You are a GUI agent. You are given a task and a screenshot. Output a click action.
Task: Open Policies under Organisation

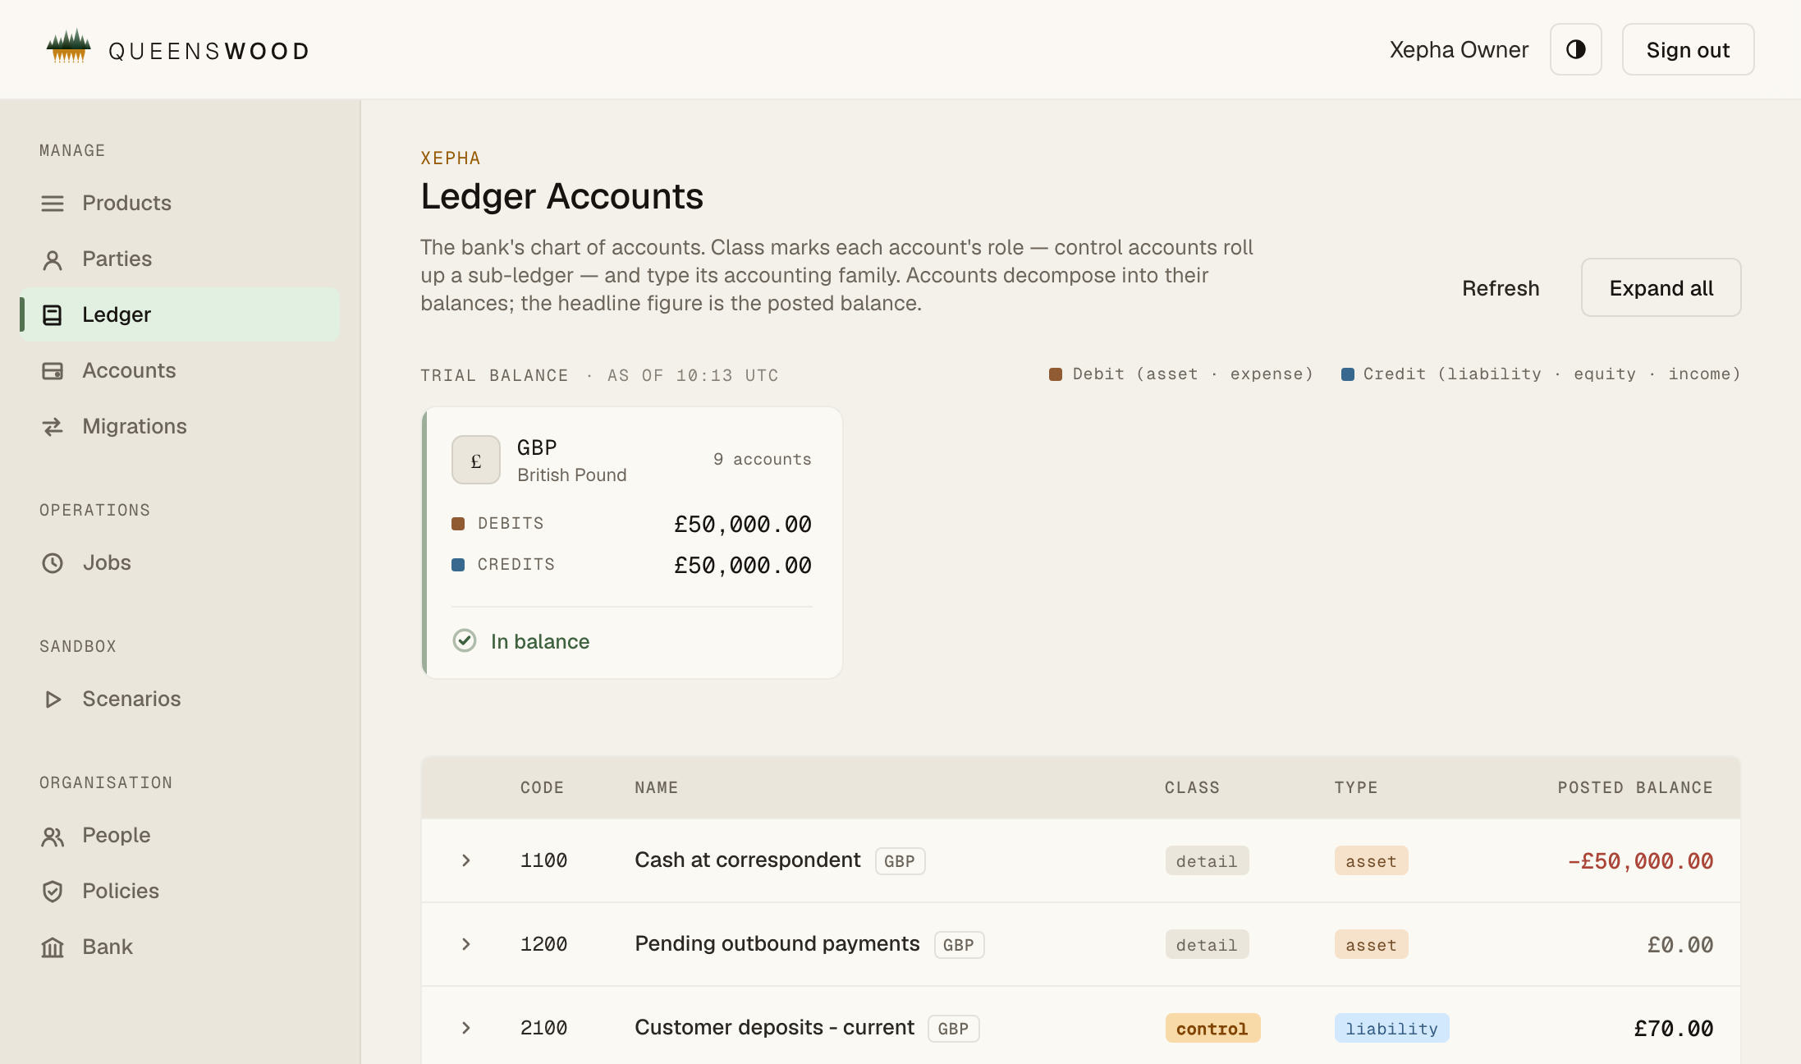pos(179,891)
